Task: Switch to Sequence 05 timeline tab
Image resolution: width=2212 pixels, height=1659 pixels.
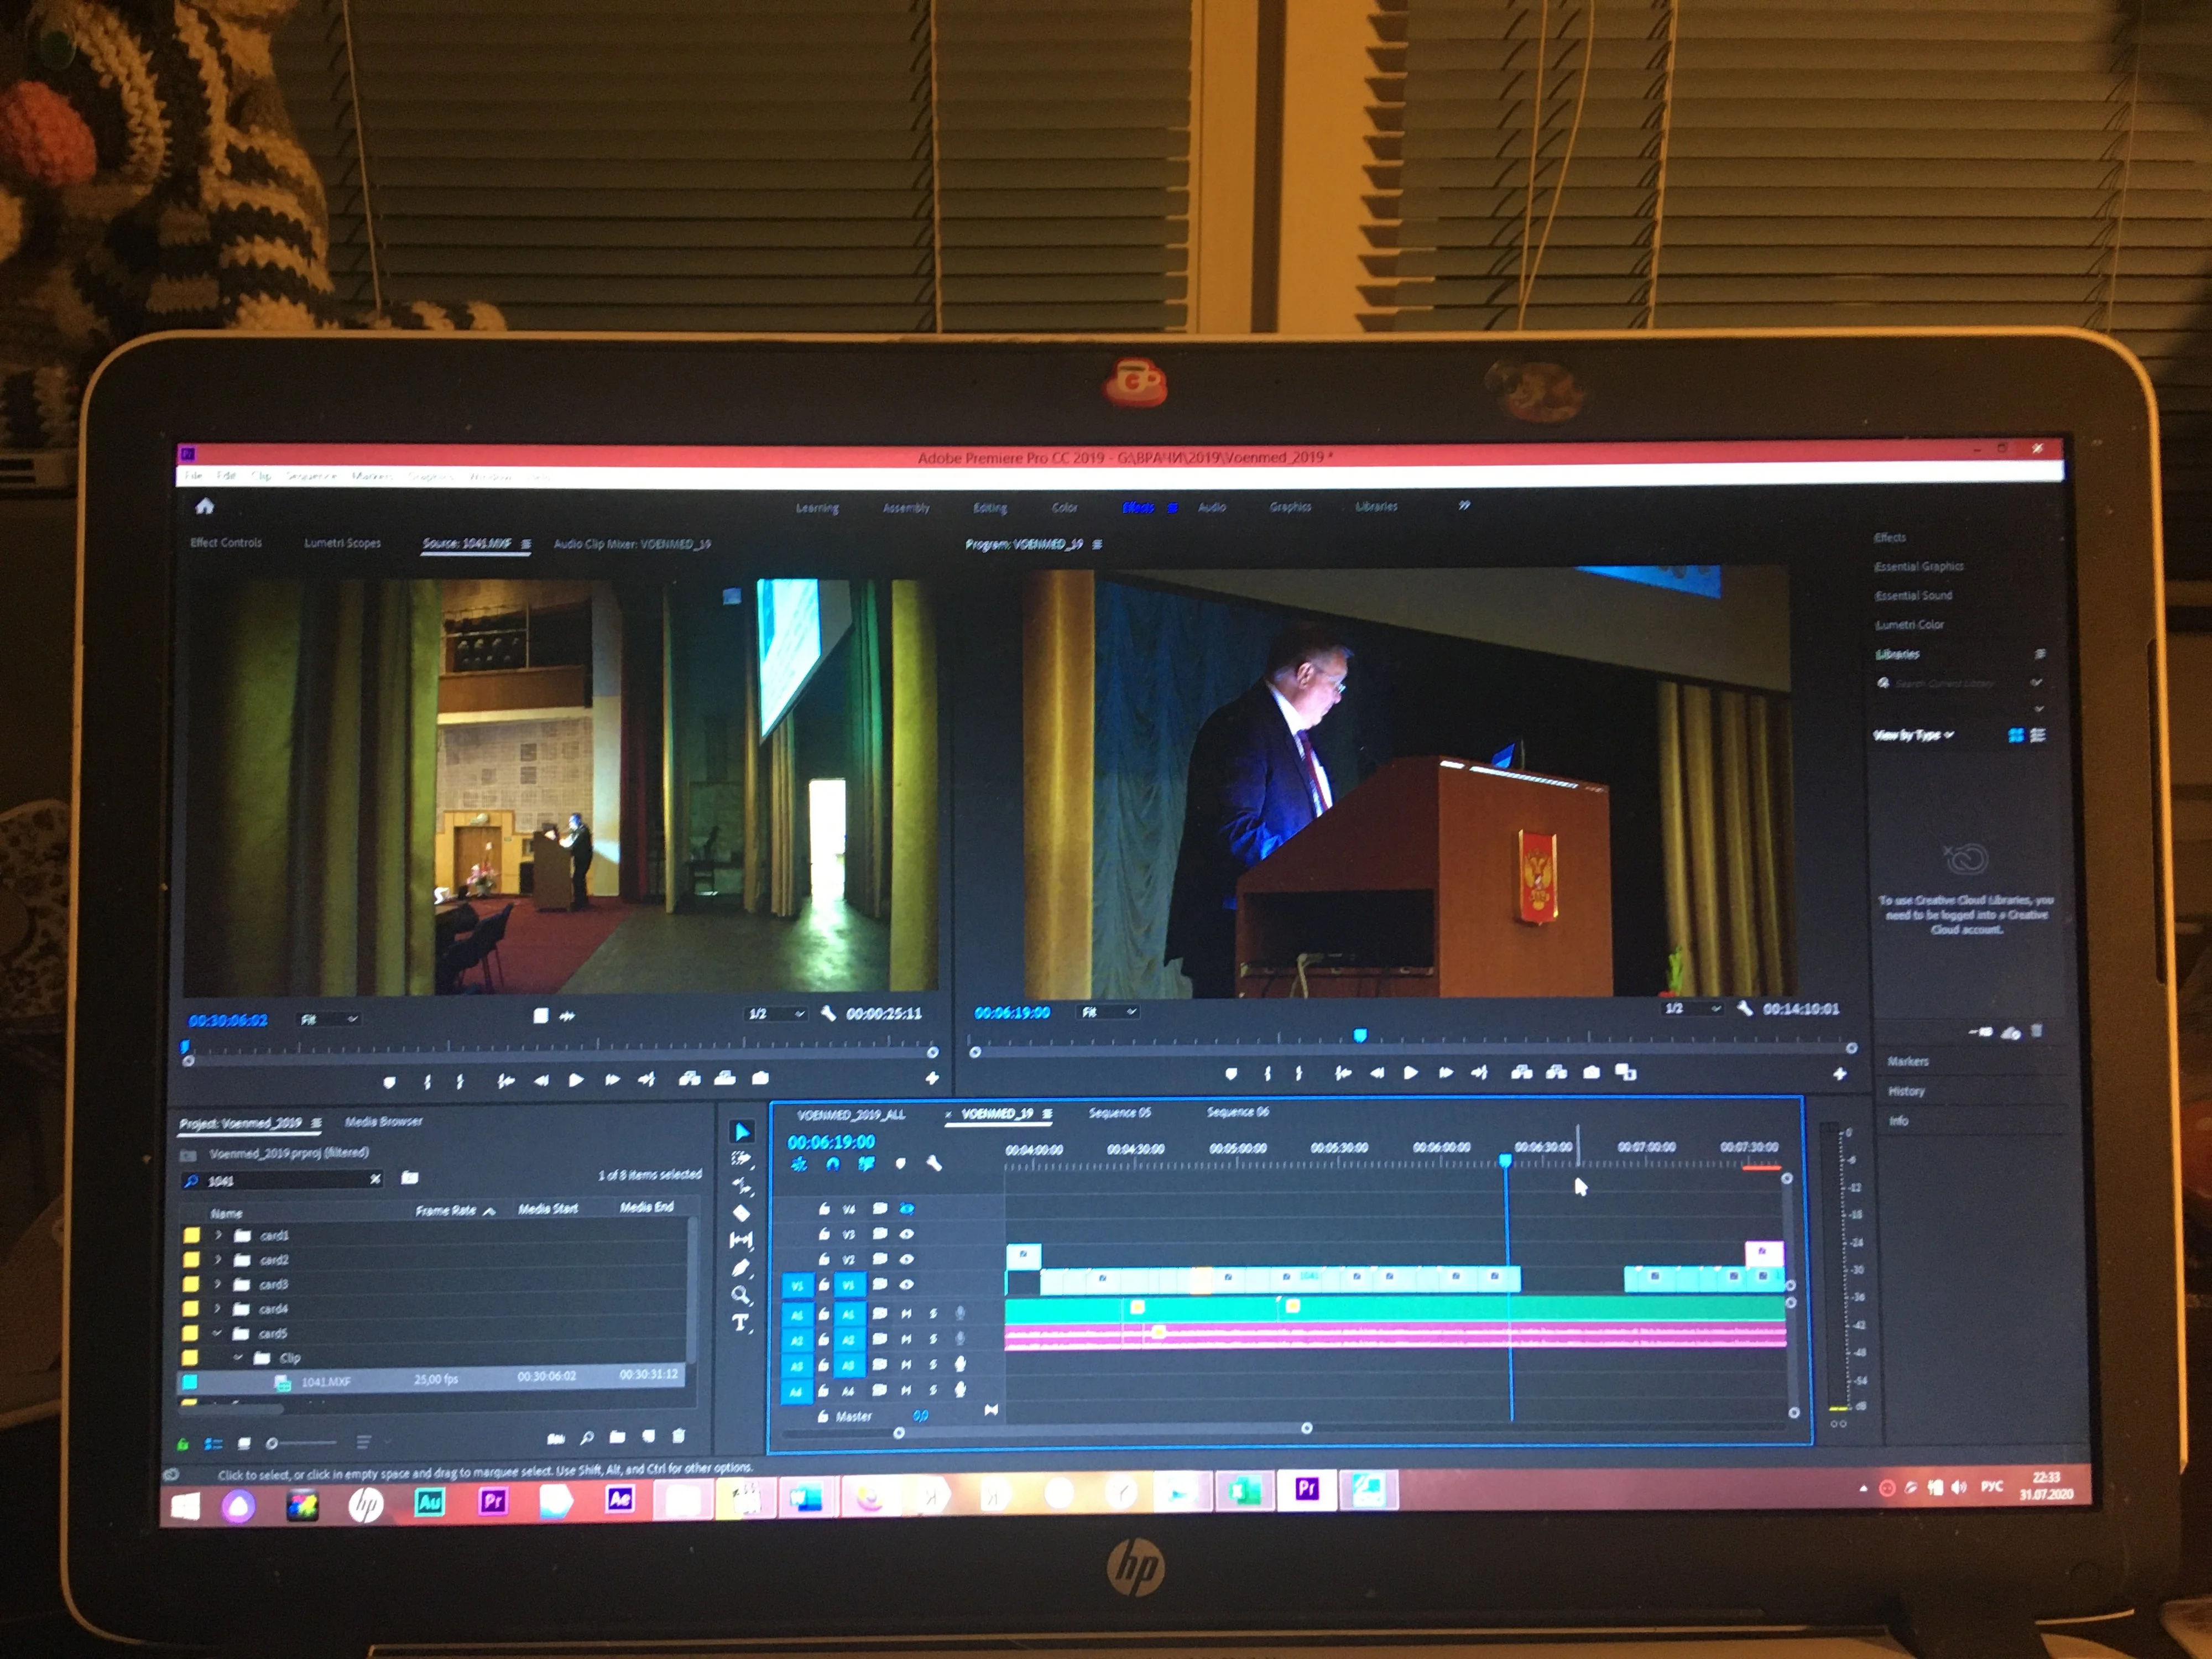Action: pos(1119,1112)
